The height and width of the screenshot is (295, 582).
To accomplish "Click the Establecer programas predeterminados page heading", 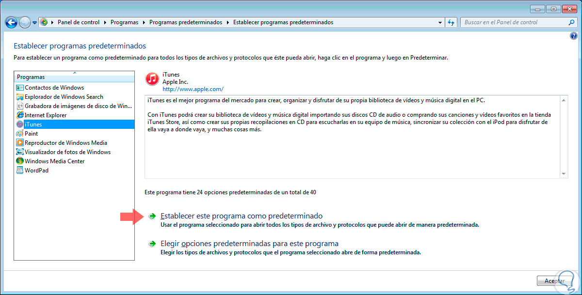I will click(x=80, y=46).
